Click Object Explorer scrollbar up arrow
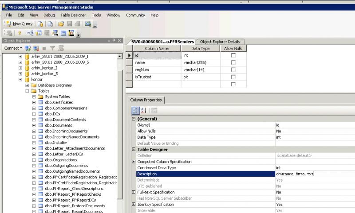This screenshot has height=213, width=355. tap(120, 57)
